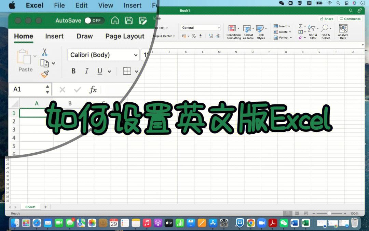Click the Decrease Decimal icon

point(218,36)
